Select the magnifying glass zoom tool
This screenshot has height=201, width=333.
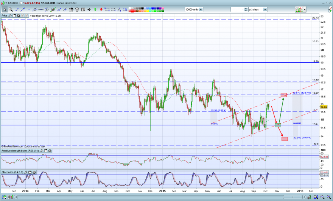coord(11,9)
